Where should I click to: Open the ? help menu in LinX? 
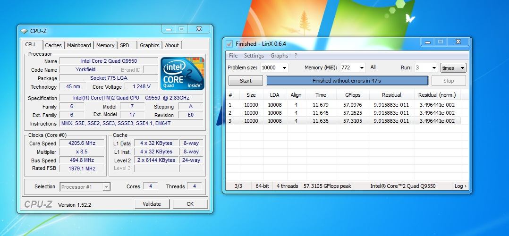[296, 56]
